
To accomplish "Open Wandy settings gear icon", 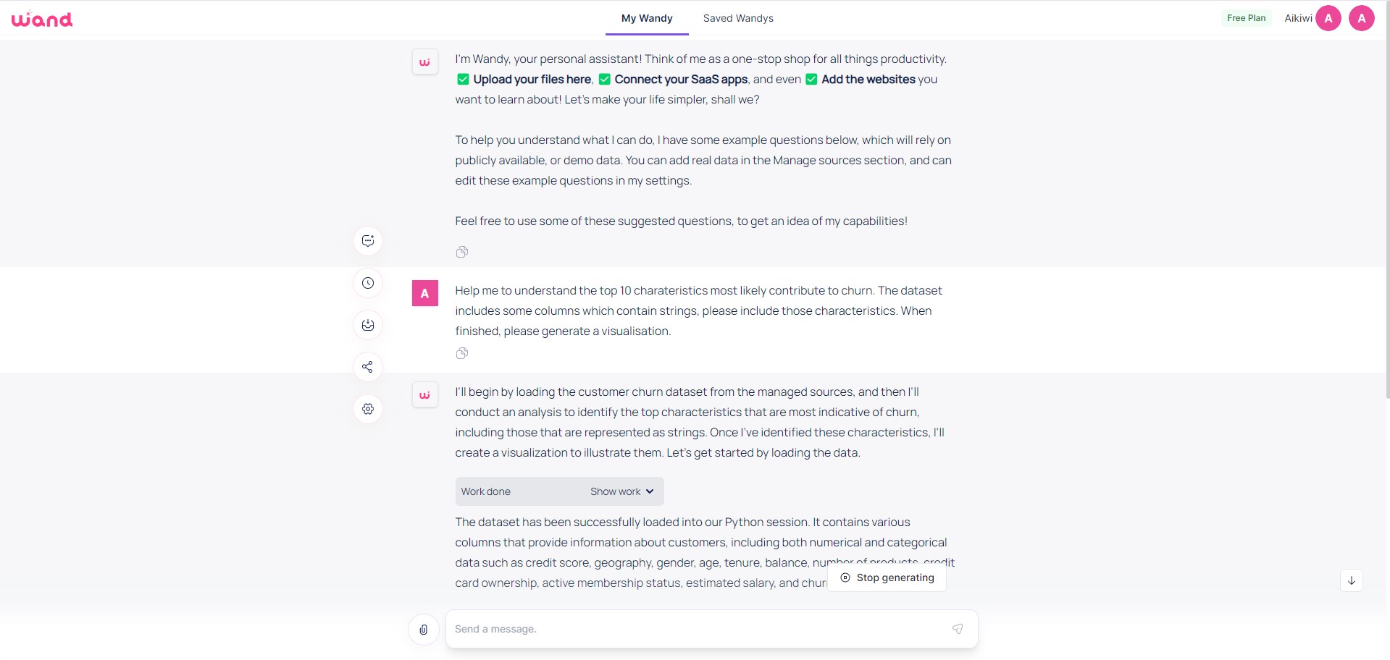I will (x=368, y=409).
